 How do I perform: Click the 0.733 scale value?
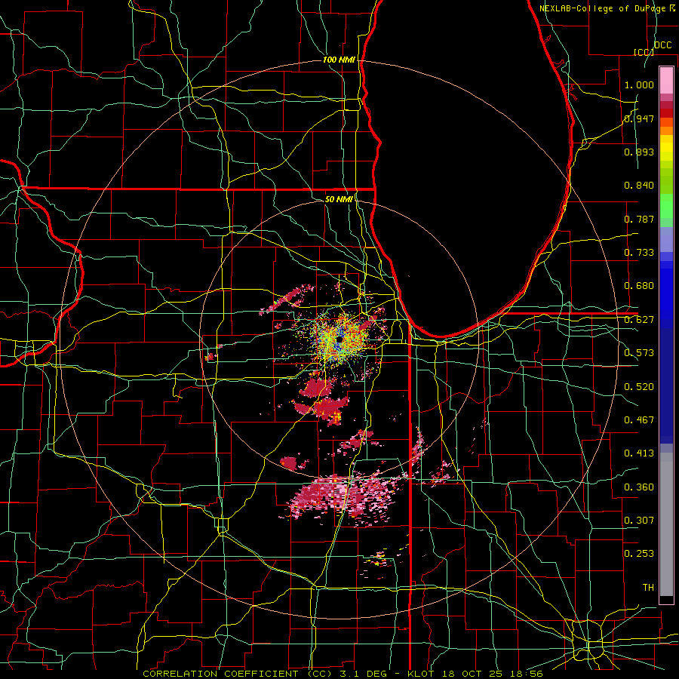click(x=639, y=253)
